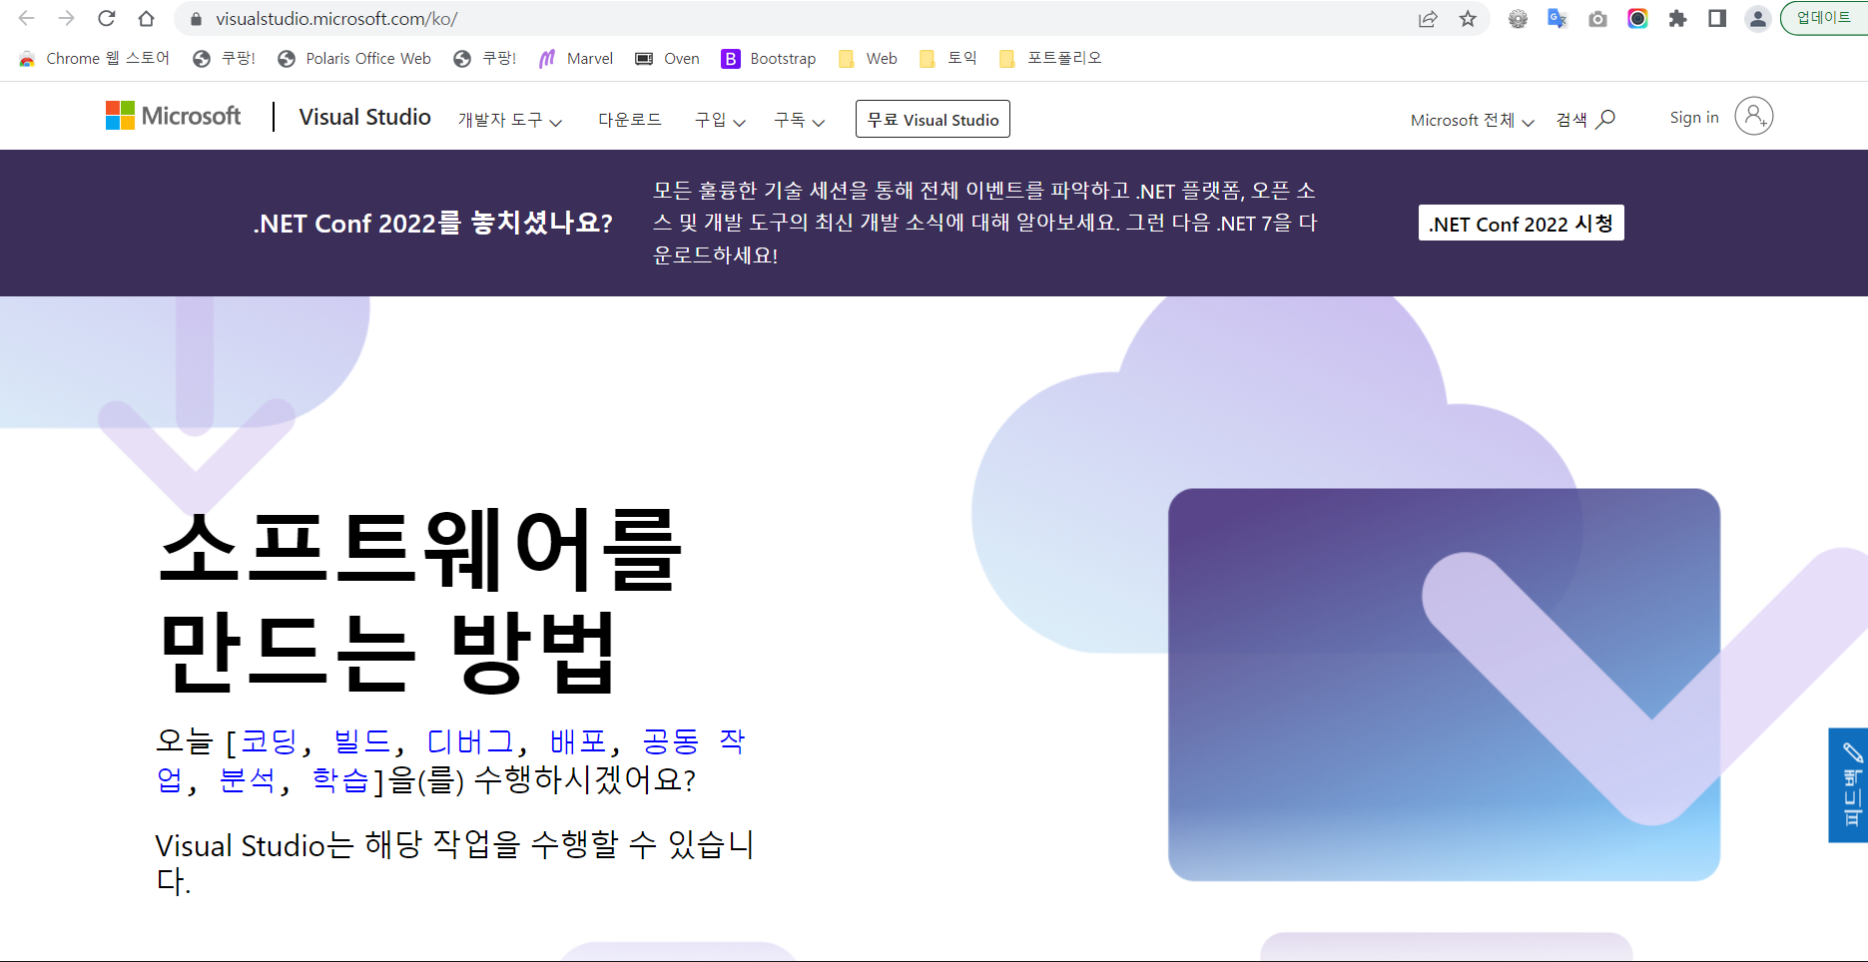Click the browser forward arrow
Image resolution: width=1868 pixels, height=962 pixels.
(67, 19)
